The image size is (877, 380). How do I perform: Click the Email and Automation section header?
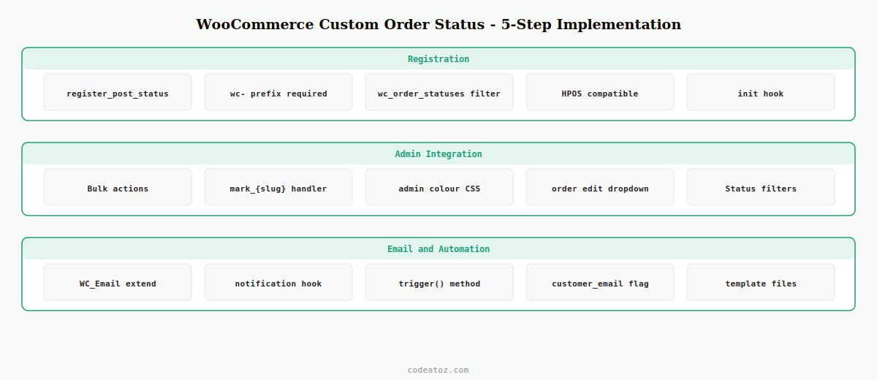pos(438,249)
